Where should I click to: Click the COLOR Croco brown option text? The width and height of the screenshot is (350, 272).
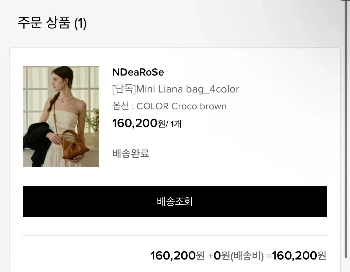pos(181,106)
